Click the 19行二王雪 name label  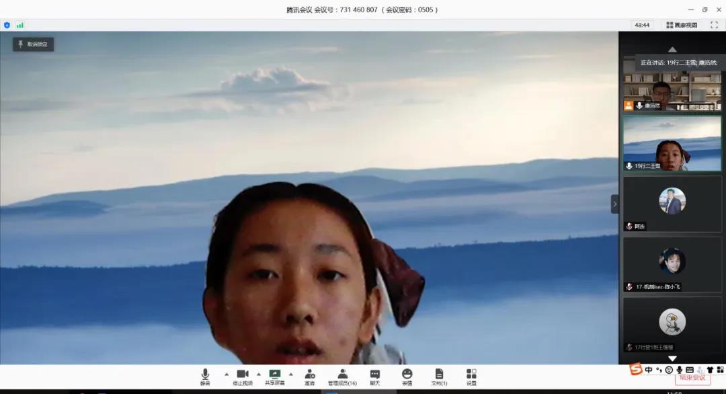pos(647,166)
